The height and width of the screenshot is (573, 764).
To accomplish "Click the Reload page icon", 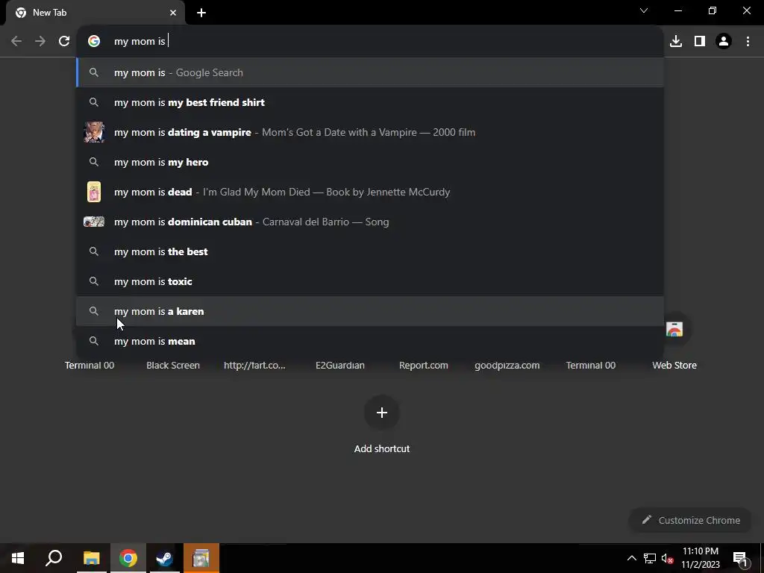I will point(64,42).
